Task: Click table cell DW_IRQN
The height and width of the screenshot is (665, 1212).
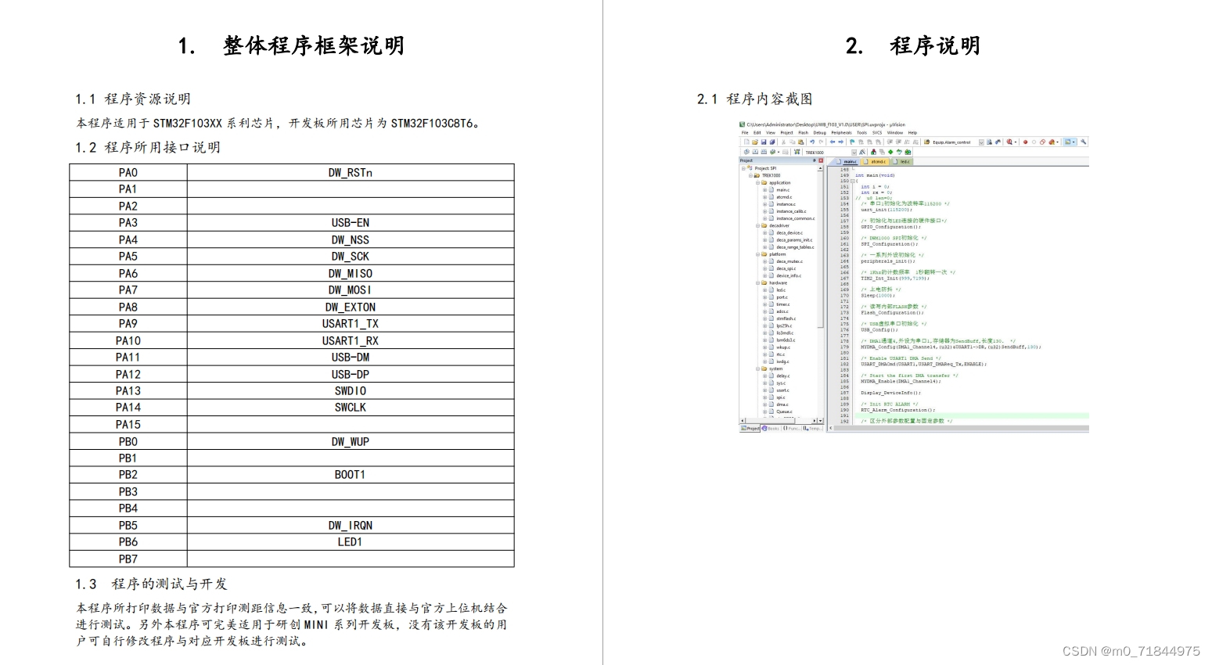Action: tap(351, 526)
